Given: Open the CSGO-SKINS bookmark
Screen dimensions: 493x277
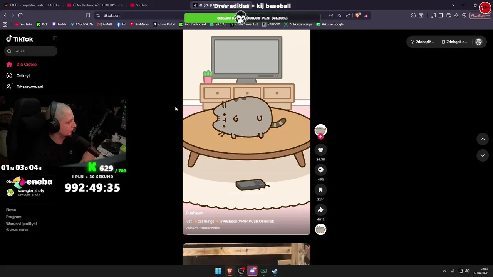Looking at the screenshot, I should point(82,24).
